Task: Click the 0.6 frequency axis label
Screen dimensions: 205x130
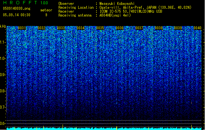Action: click(x=3, y=123)
